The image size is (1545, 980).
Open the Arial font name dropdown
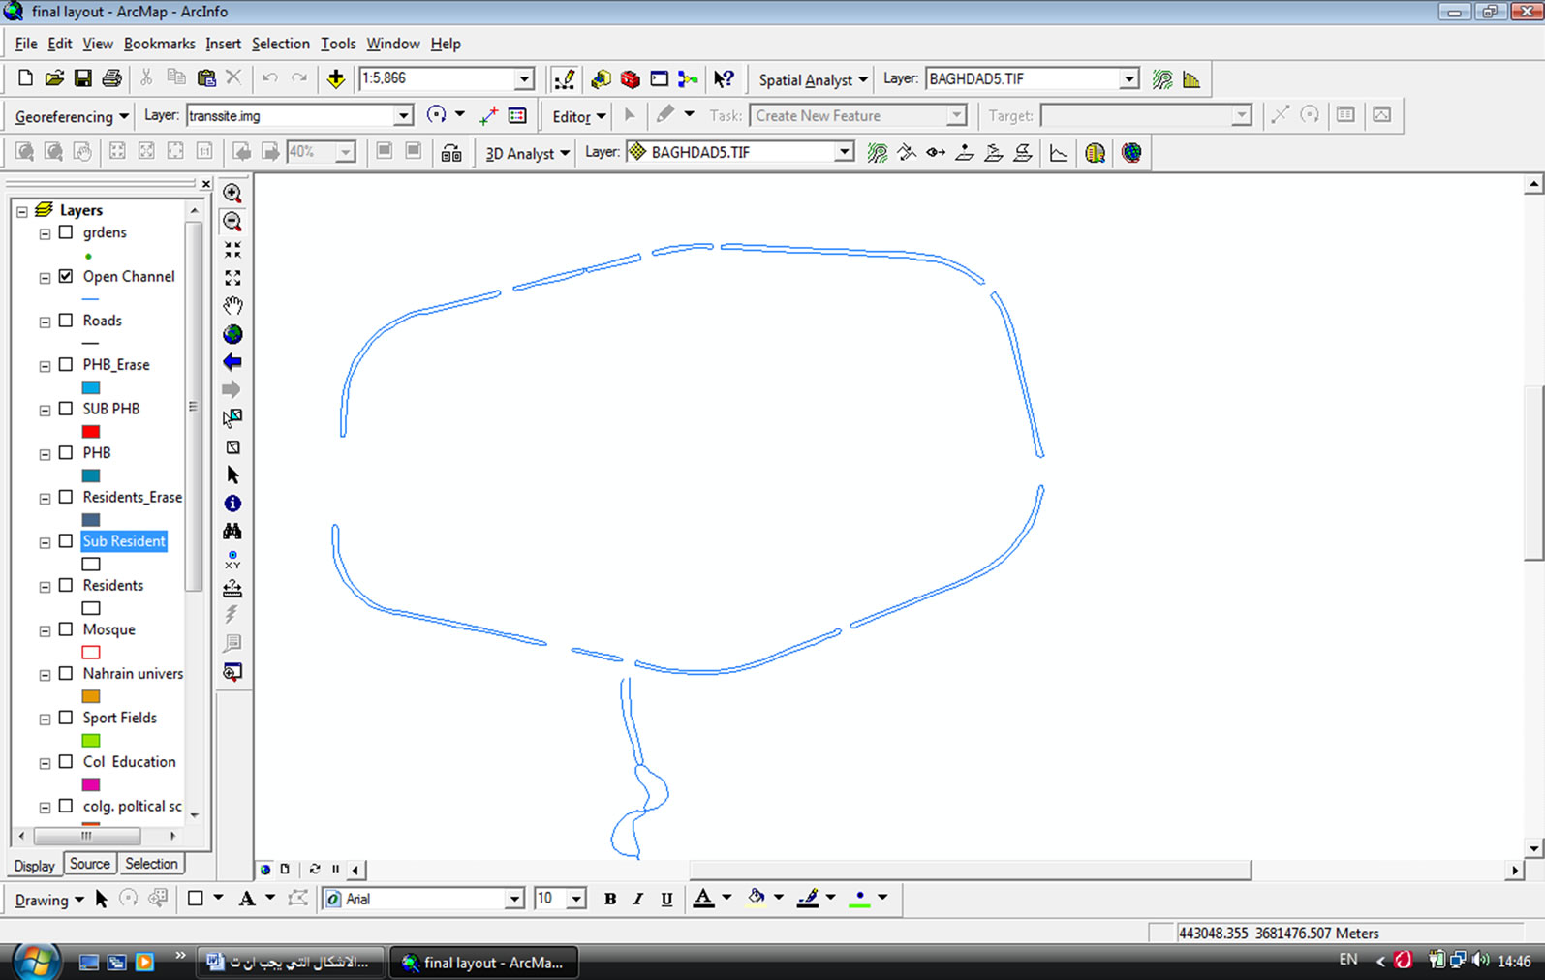514,899
